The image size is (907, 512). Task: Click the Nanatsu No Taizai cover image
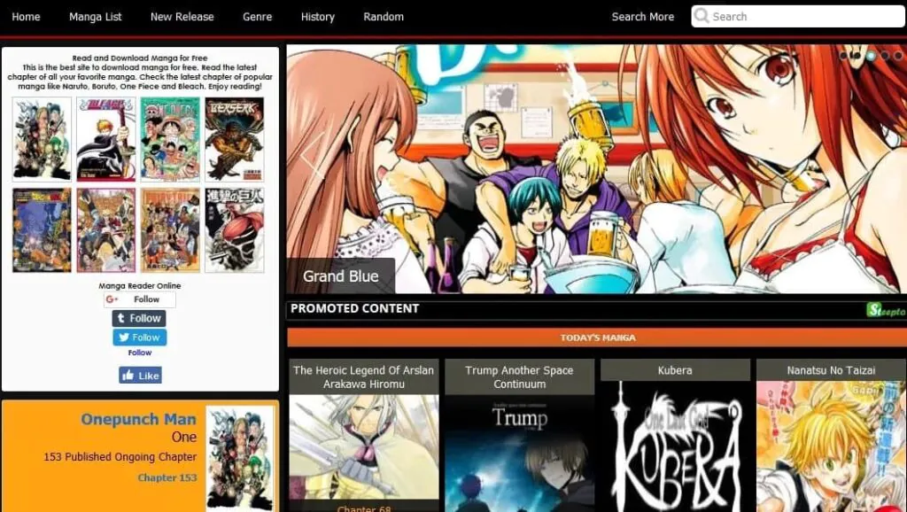pos(831,446)
